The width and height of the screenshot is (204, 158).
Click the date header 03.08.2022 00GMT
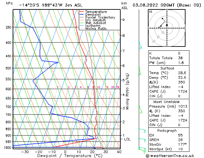(x=153, y=5)
